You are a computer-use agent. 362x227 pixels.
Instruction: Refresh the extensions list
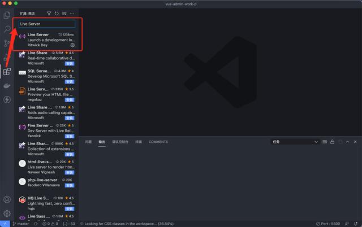[57, 14]
